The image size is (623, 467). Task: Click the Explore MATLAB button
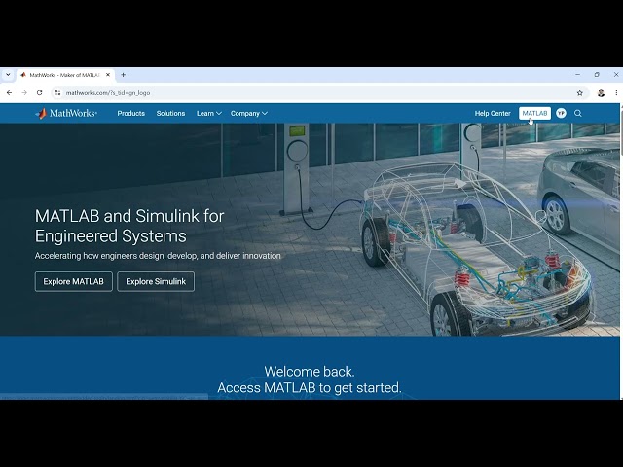(x=74, y=281)
